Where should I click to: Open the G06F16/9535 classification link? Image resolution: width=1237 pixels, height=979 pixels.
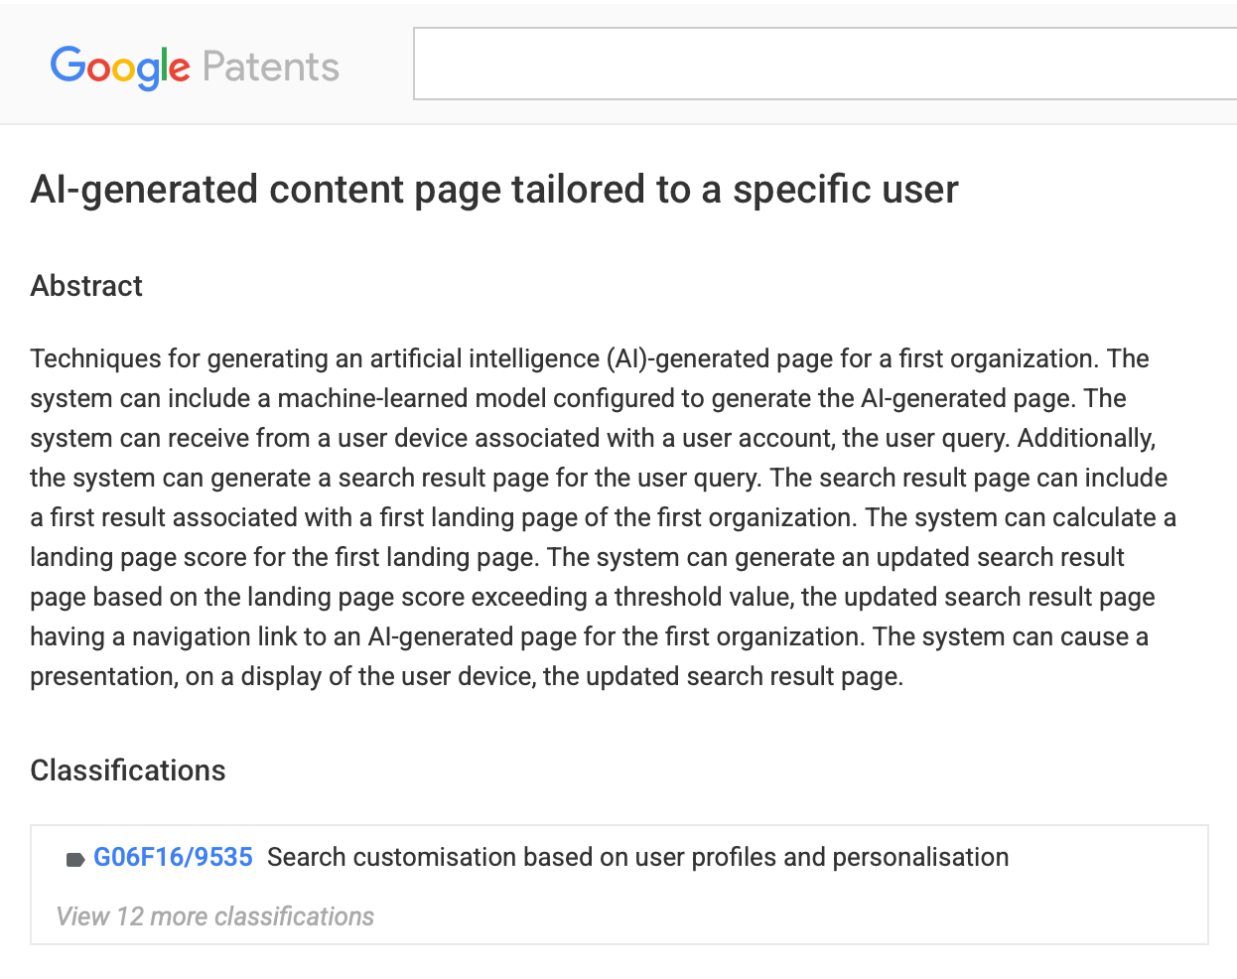tap(173, 857)
